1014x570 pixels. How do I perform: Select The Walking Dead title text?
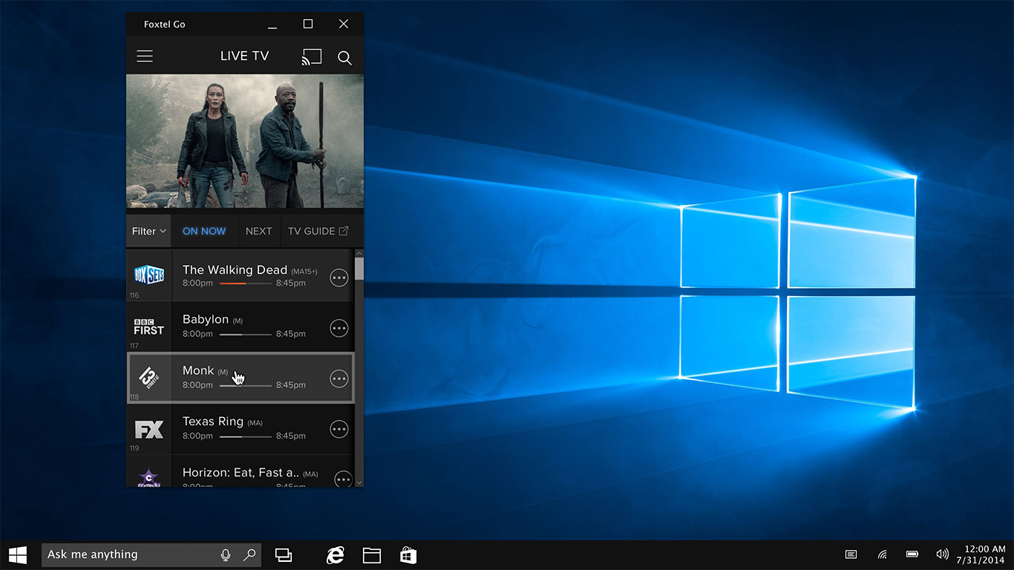pyautogui.click(x=235, y=270)
